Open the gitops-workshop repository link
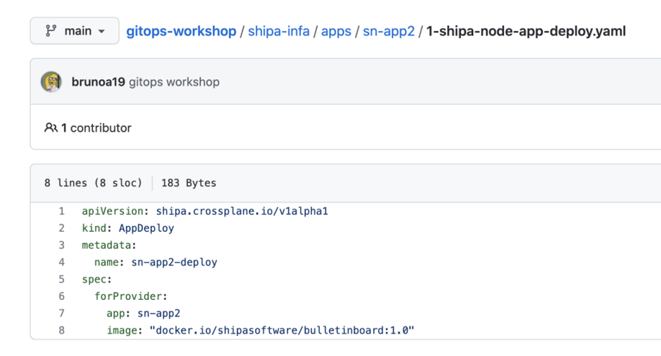The height and width of the screenshot is (356, 661). [181, 31]
